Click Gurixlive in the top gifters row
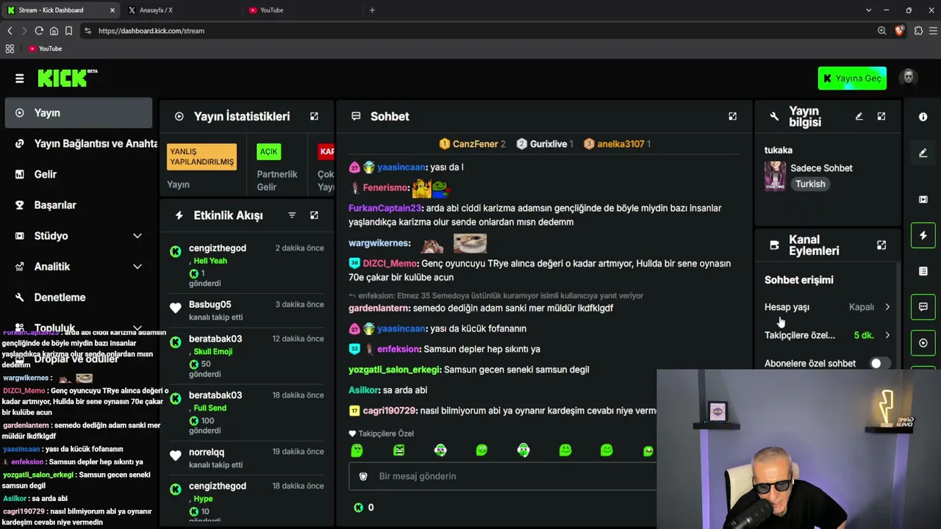 tap(548, 144)
